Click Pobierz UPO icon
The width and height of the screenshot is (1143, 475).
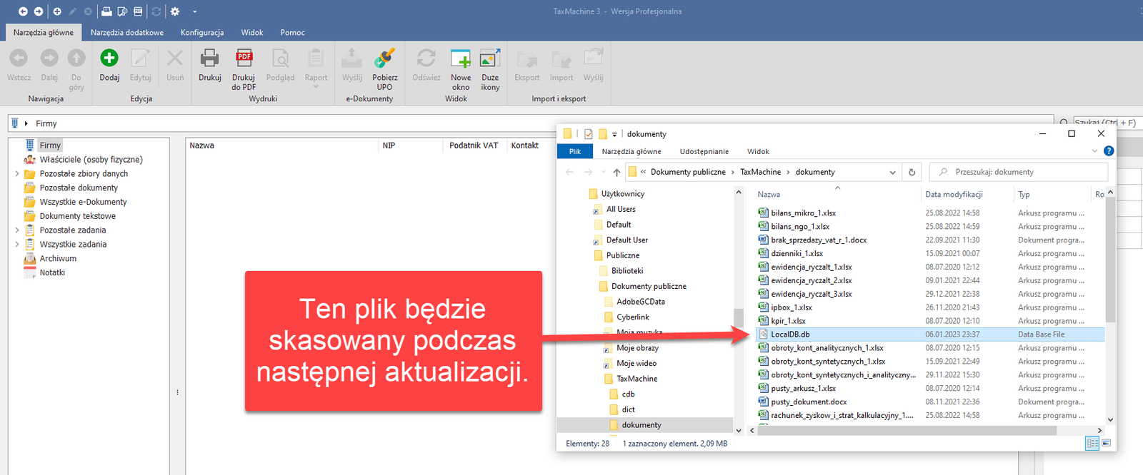tap(384, 59)
